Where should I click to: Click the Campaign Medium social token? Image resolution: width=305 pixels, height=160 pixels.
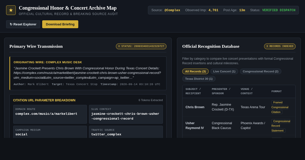click(50, 132)
